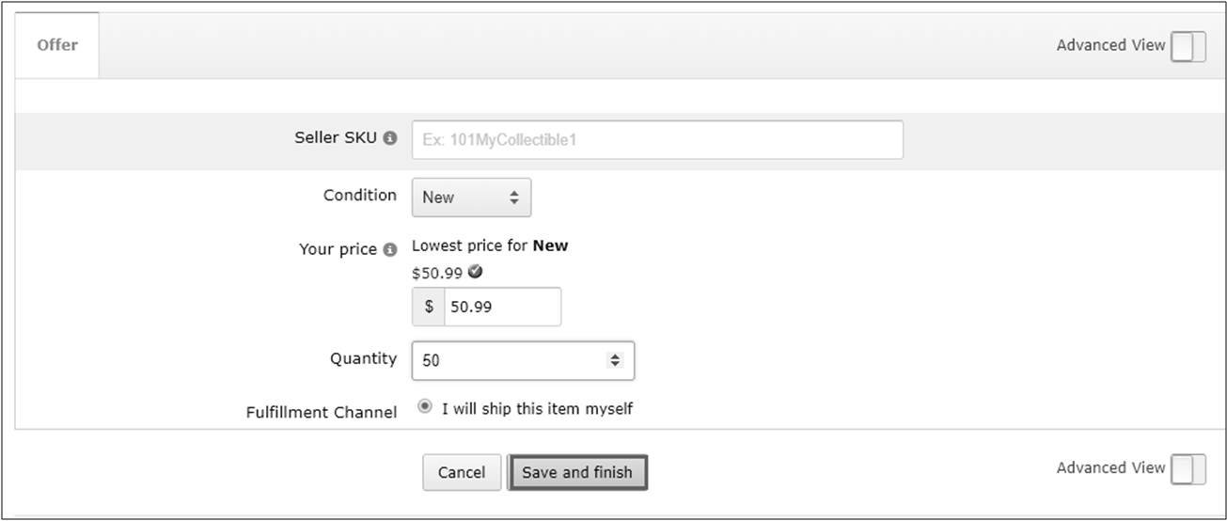Click into the Your price input box
Image resolution: width=1227 pixels, height=521 pixels.
501,308
